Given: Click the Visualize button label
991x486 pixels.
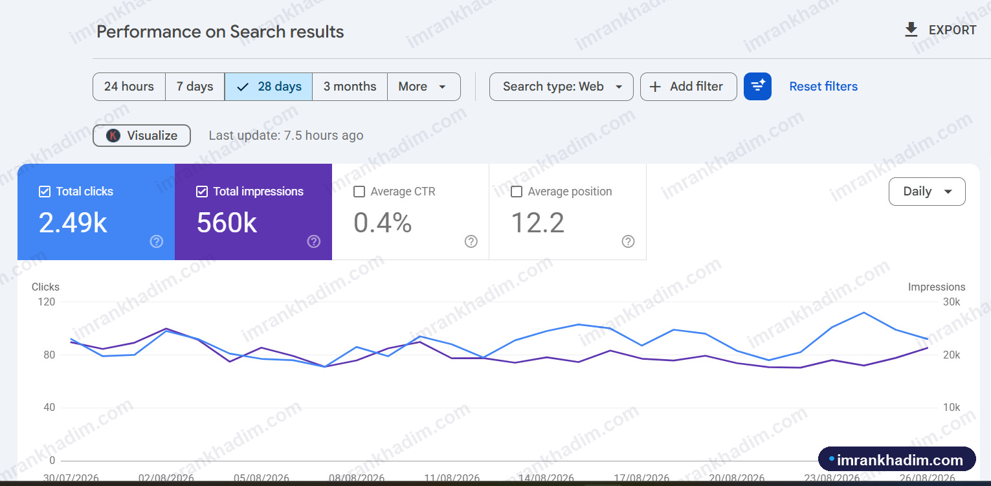Looking at the screenshot, I should [x=152, y=136].
